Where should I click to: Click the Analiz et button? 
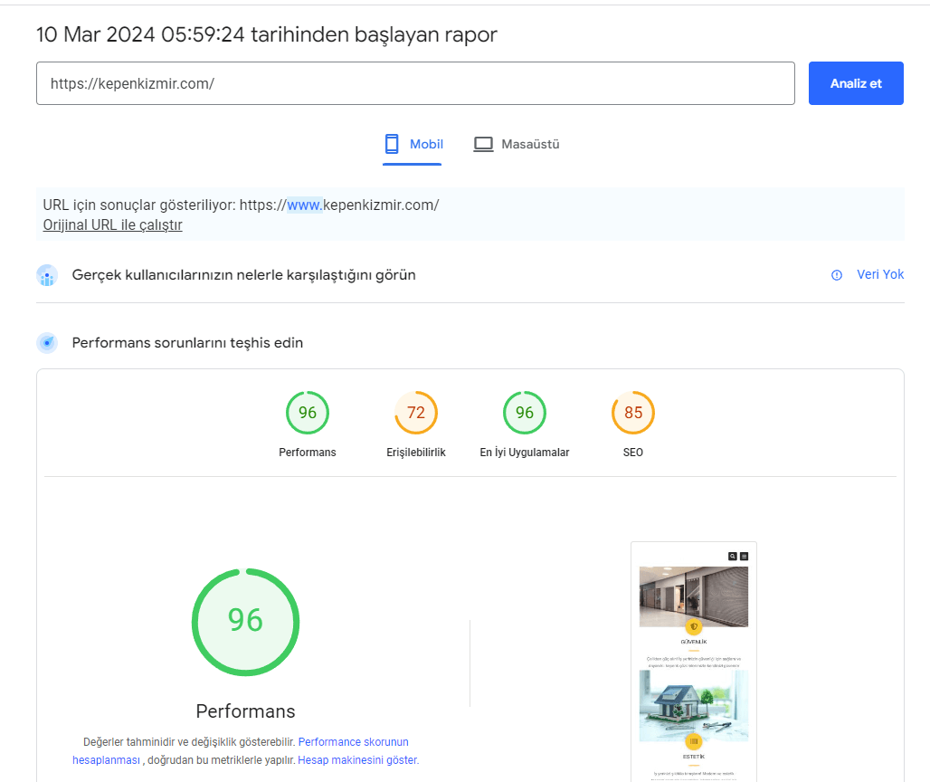coord(855,83)
